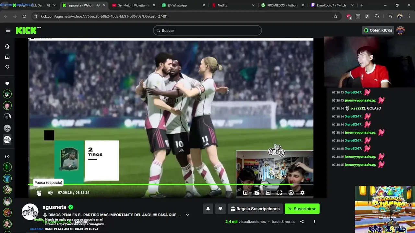Click the GOLAZO chat message

point(374,108)
